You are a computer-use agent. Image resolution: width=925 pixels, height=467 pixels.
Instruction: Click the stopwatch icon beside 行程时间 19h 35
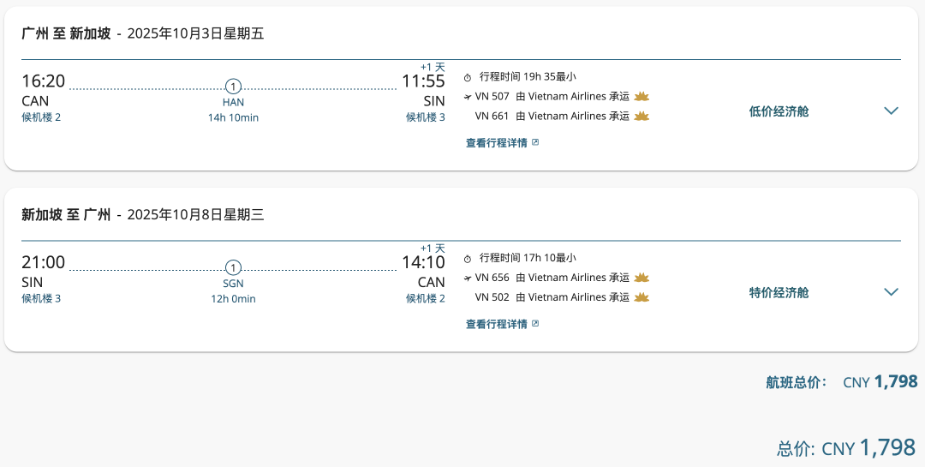(x=468, y=77)
